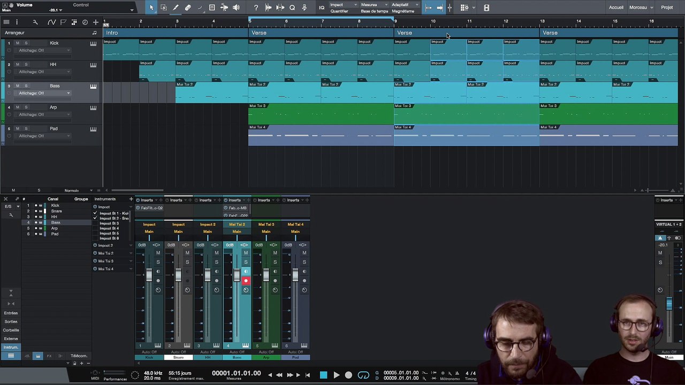Toggle autoscroll arrow button
This screenshot has width=685, height=385.
[x=439, y=7]
